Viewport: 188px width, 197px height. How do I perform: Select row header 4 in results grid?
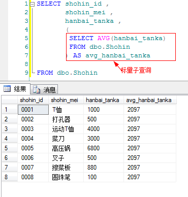click(x=10, y=139)
